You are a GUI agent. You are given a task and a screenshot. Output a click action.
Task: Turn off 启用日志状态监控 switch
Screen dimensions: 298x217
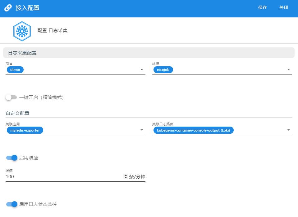12,204
